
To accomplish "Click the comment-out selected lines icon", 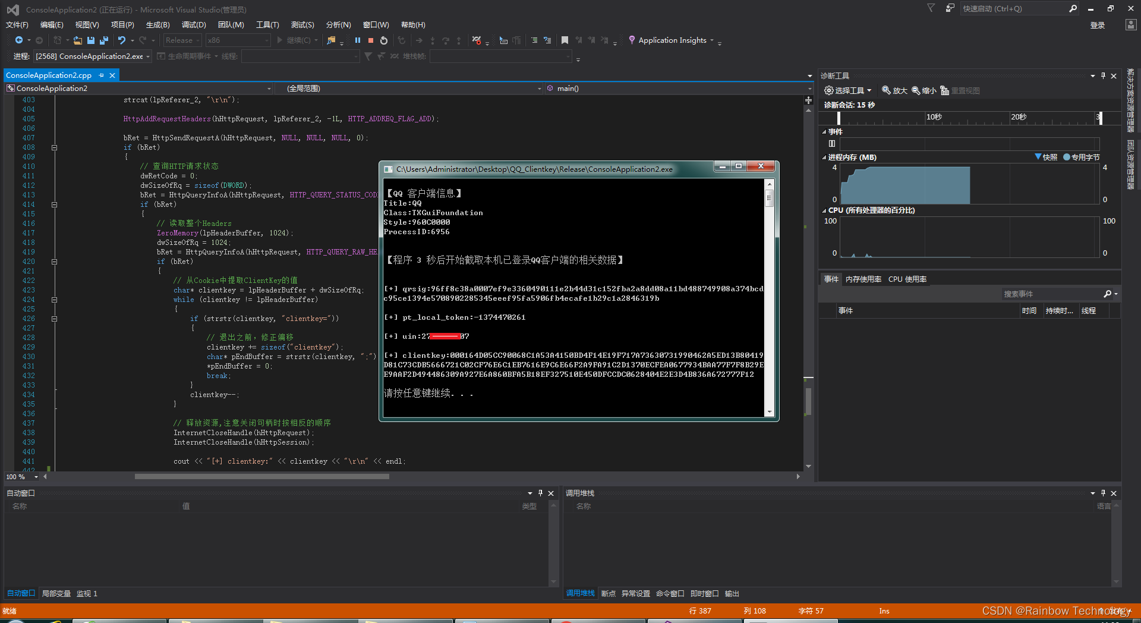I will pos(534,40).
